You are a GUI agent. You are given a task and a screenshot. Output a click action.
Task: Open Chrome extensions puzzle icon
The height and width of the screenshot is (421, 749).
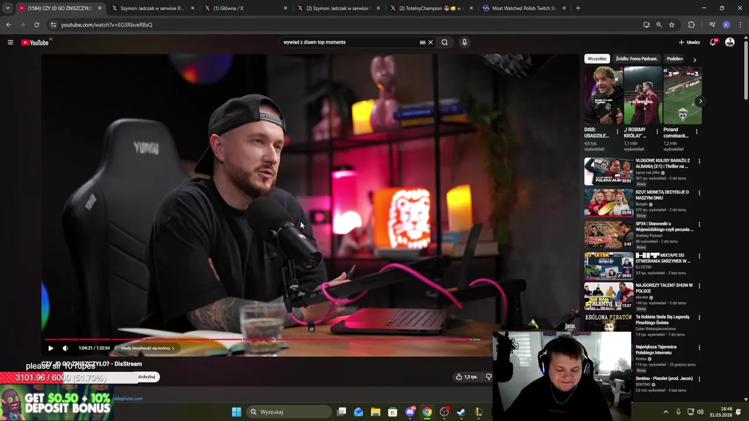click(691, 25)
